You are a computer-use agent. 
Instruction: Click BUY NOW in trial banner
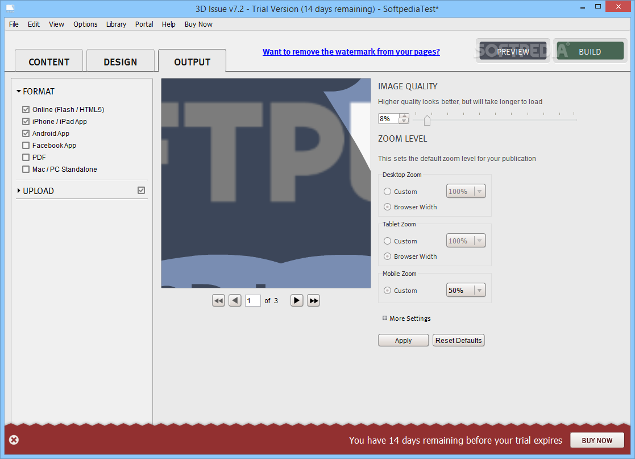coord(597,440)
